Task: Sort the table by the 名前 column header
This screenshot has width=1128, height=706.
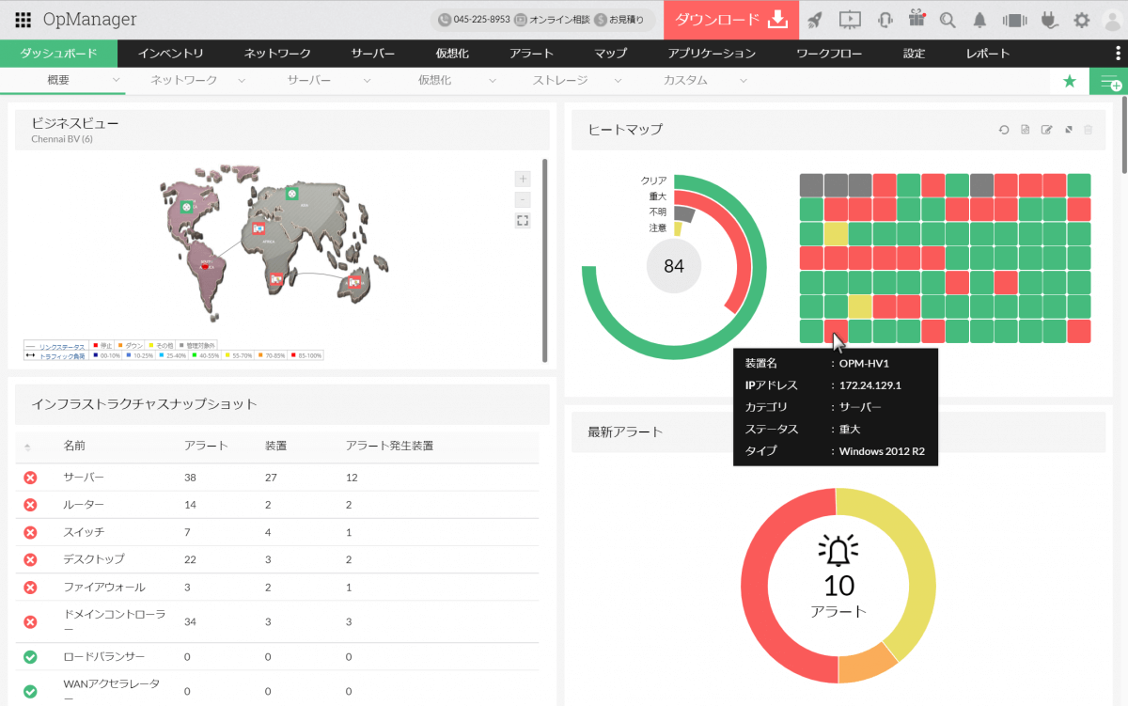Action: [x=74, y=446]
